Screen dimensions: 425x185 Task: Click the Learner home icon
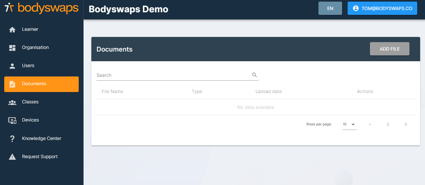[12, 29]
